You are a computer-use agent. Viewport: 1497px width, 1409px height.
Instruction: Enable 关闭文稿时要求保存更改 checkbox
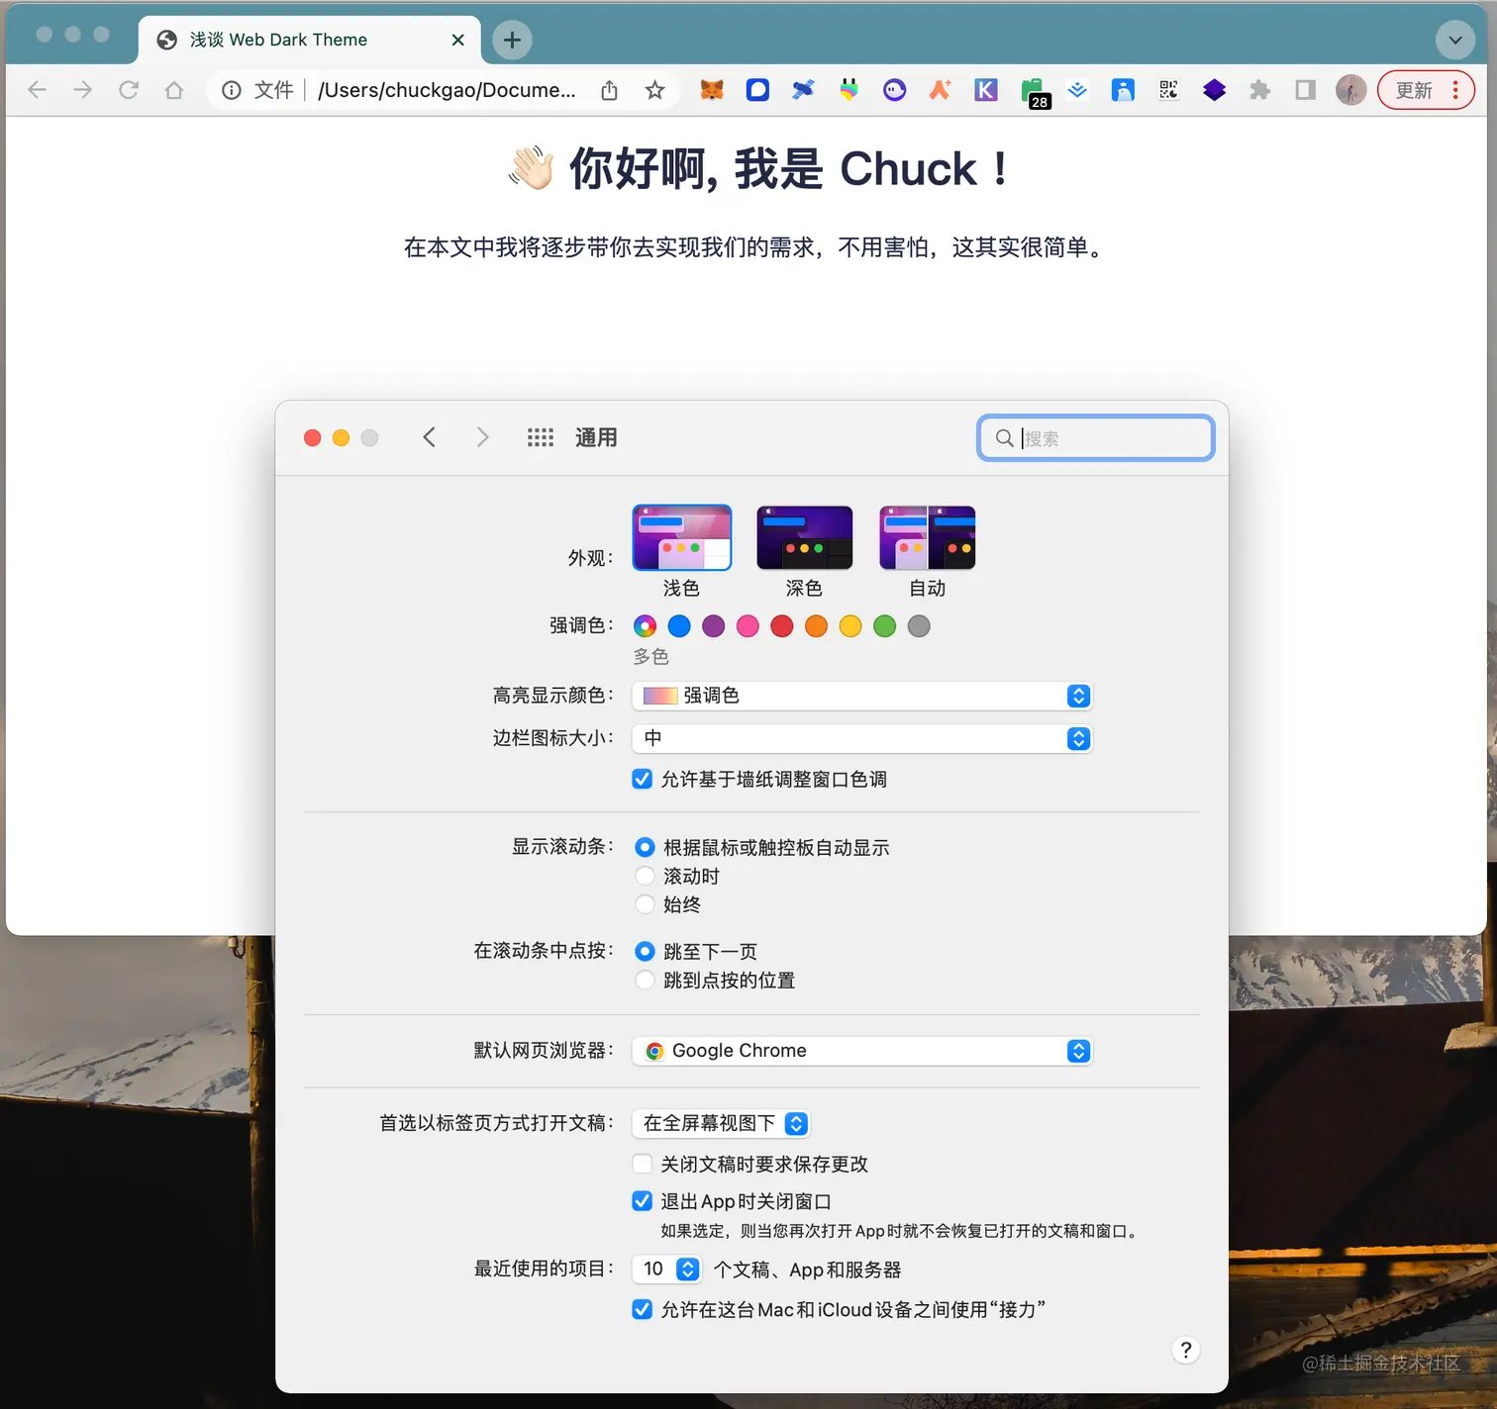click(642, 1164)
